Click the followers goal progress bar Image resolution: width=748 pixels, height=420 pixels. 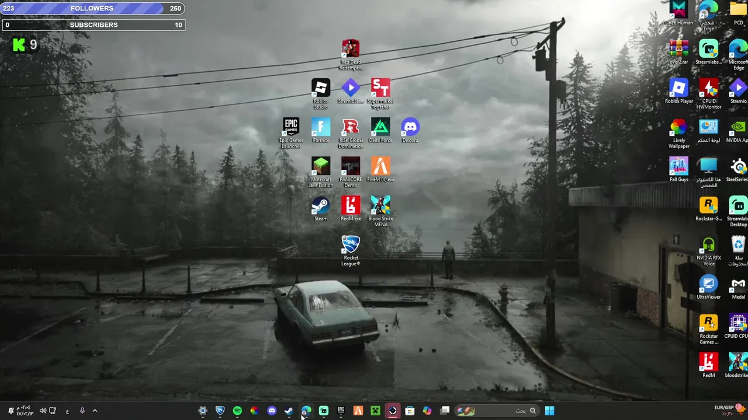[x=93, y=8]
